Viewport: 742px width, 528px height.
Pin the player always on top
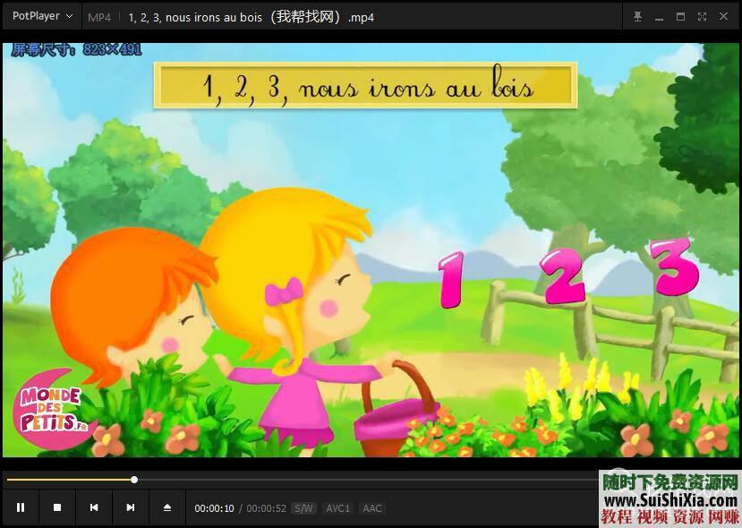(x=637, y=16)
